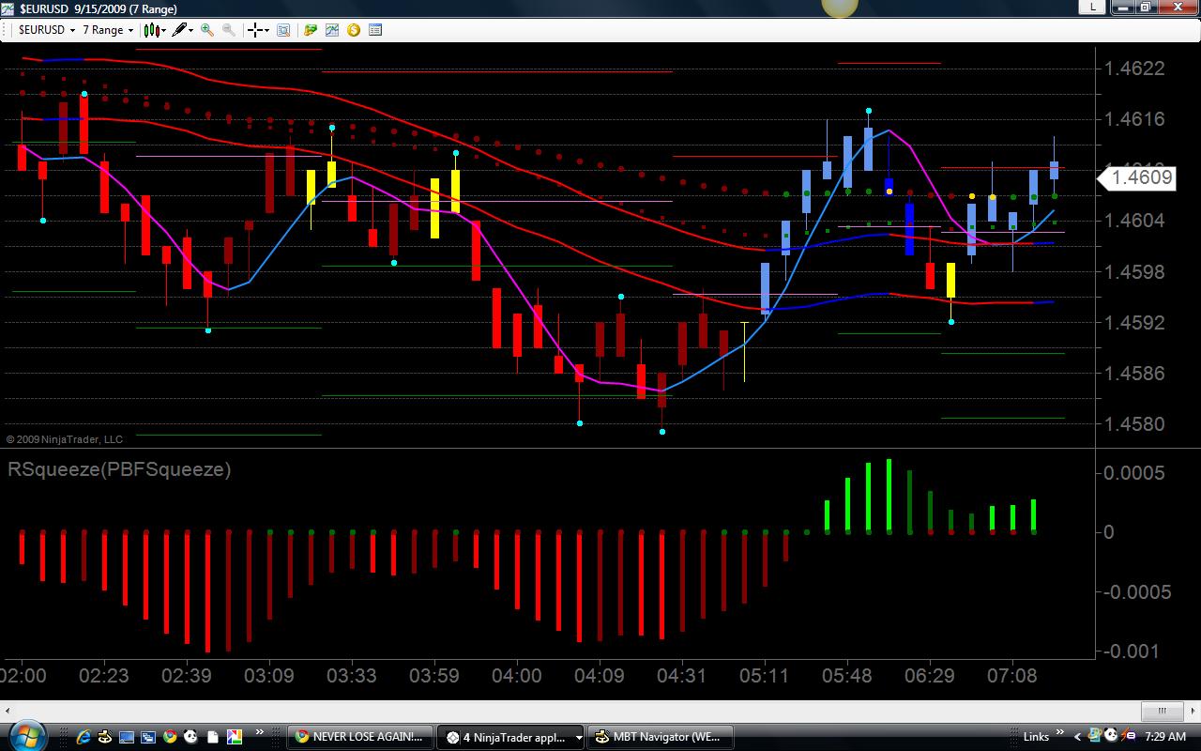Zoom in on the chart
This screenshot has height=751, width=1201.
[x=207, y=30]
